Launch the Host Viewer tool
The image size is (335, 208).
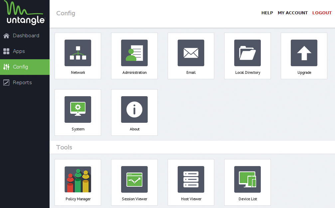[x=191, y=182]
